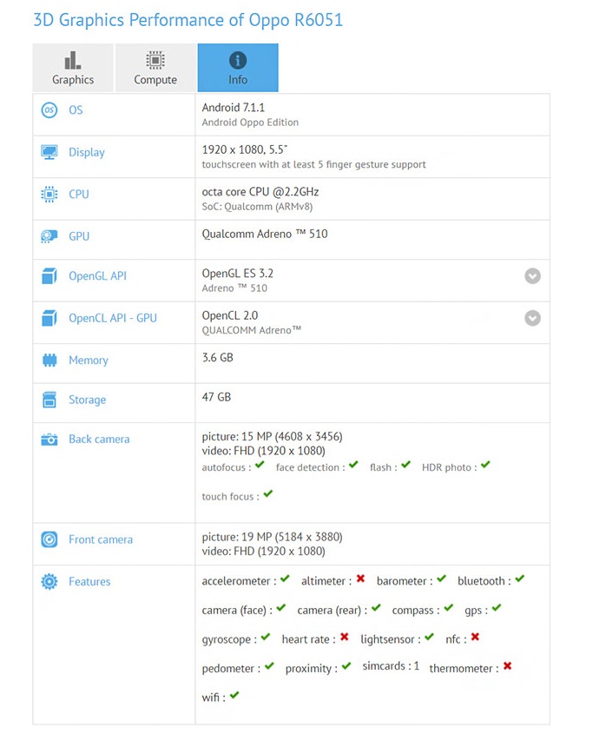Expand the OpenCL API - GPU details arrow
Viewport: 606px width, 734px height.
click(x=532, y=318)
